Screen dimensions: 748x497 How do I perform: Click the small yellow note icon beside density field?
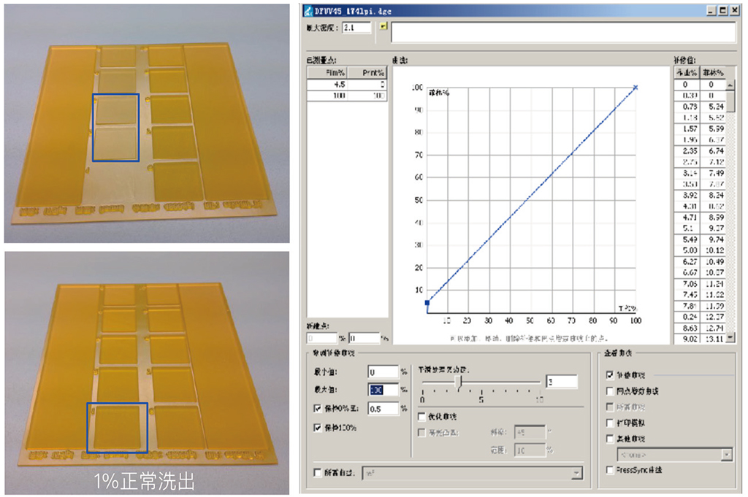coord(383,26)
